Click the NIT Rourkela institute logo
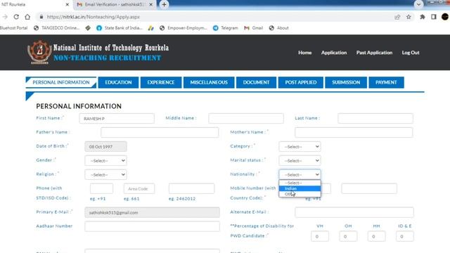 point(39,52)
